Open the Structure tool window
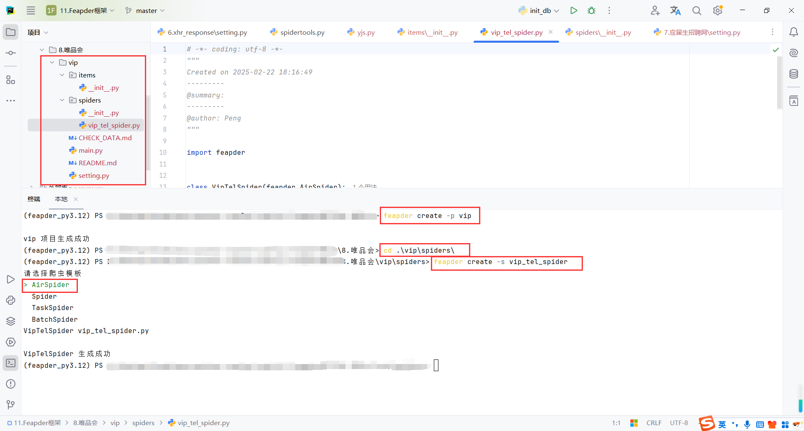 [x=10, y=80]
